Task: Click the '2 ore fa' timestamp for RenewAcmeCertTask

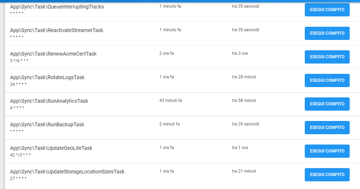Action: [x=167, y=53]
